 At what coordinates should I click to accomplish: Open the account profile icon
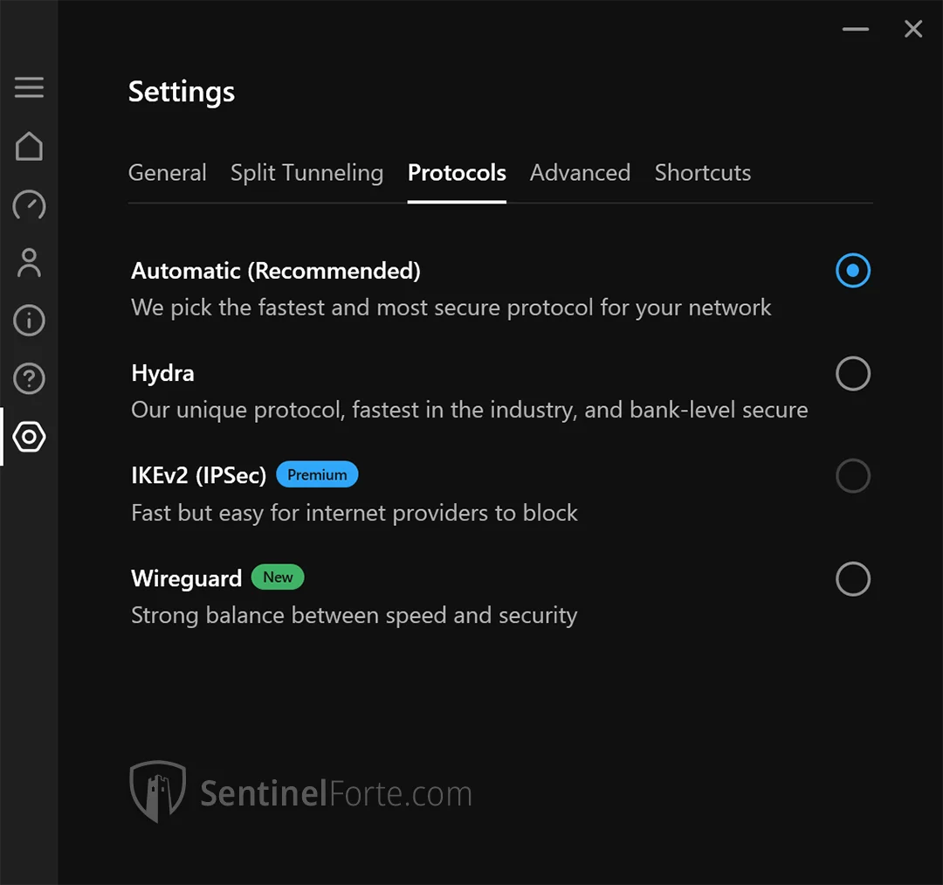(29, 262)
